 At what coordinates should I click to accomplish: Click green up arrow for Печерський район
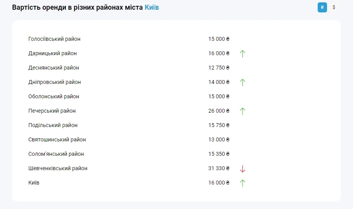[242, 111]
